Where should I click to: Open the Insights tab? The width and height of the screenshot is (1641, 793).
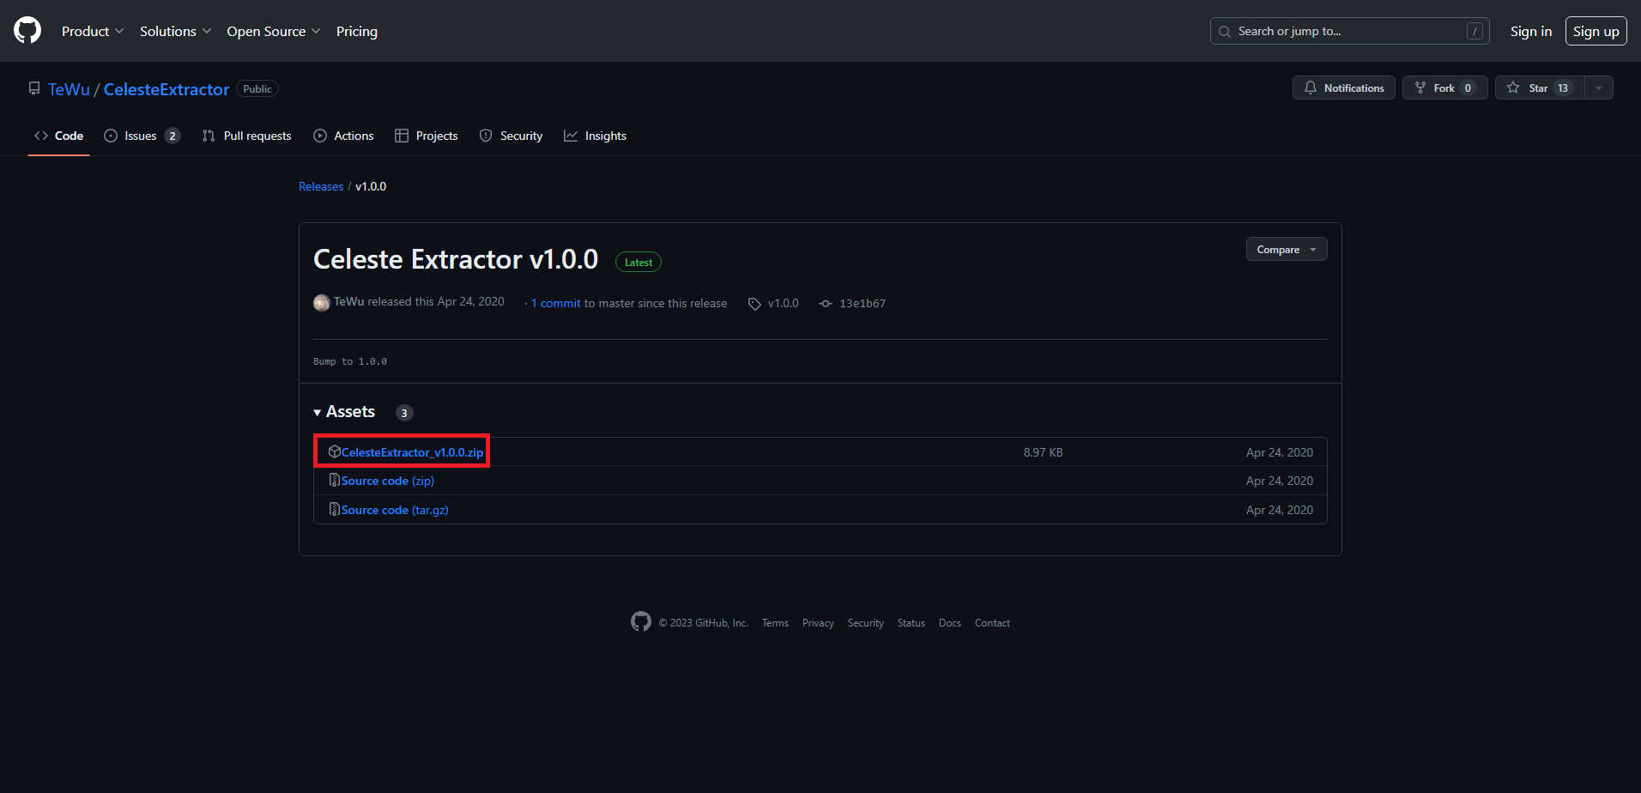pos(595,136)
